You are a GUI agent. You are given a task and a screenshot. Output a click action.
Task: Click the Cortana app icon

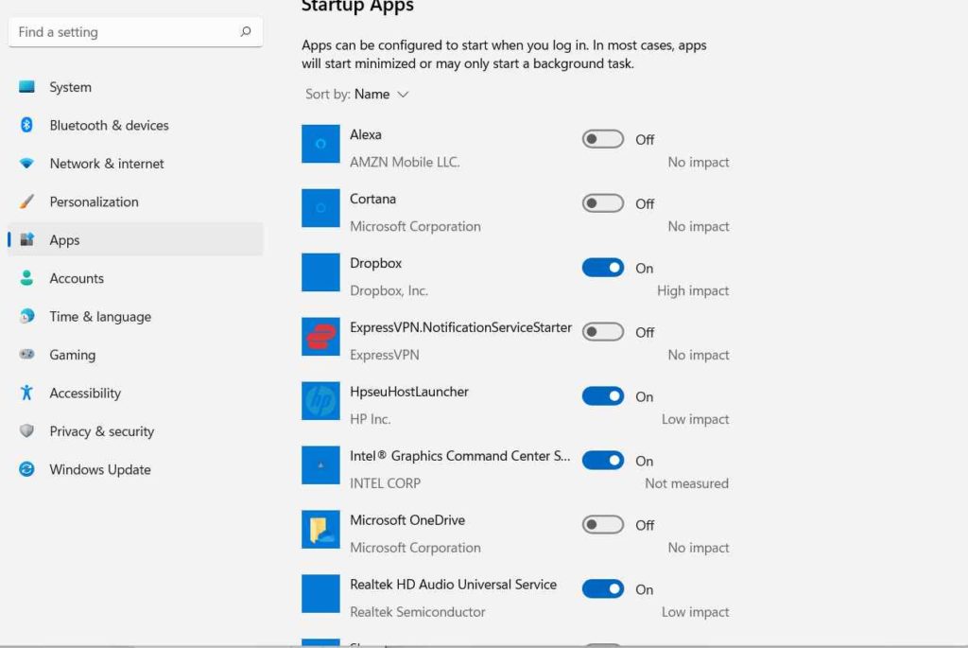[320, 208]
